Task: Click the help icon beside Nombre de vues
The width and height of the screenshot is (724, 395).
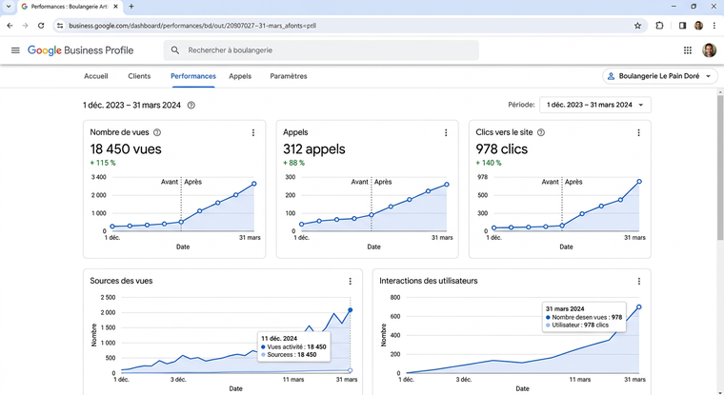Action: coord(157,133)
